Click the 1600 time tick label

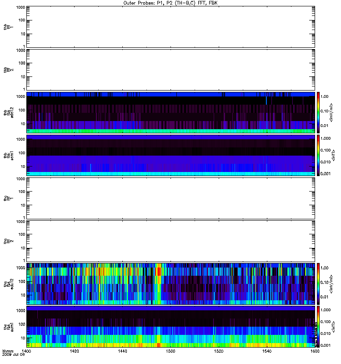point(315,351)
